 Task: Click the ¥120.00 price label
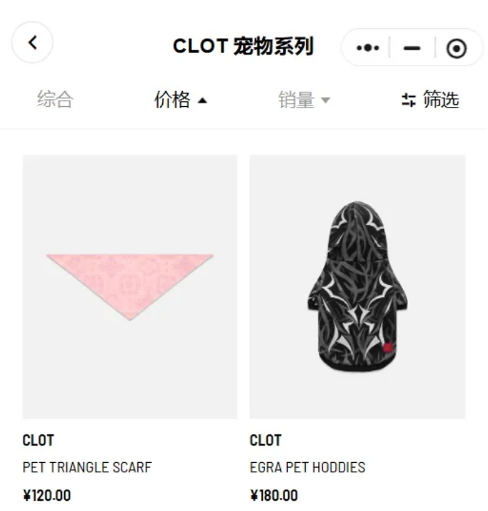coord(47,495)
